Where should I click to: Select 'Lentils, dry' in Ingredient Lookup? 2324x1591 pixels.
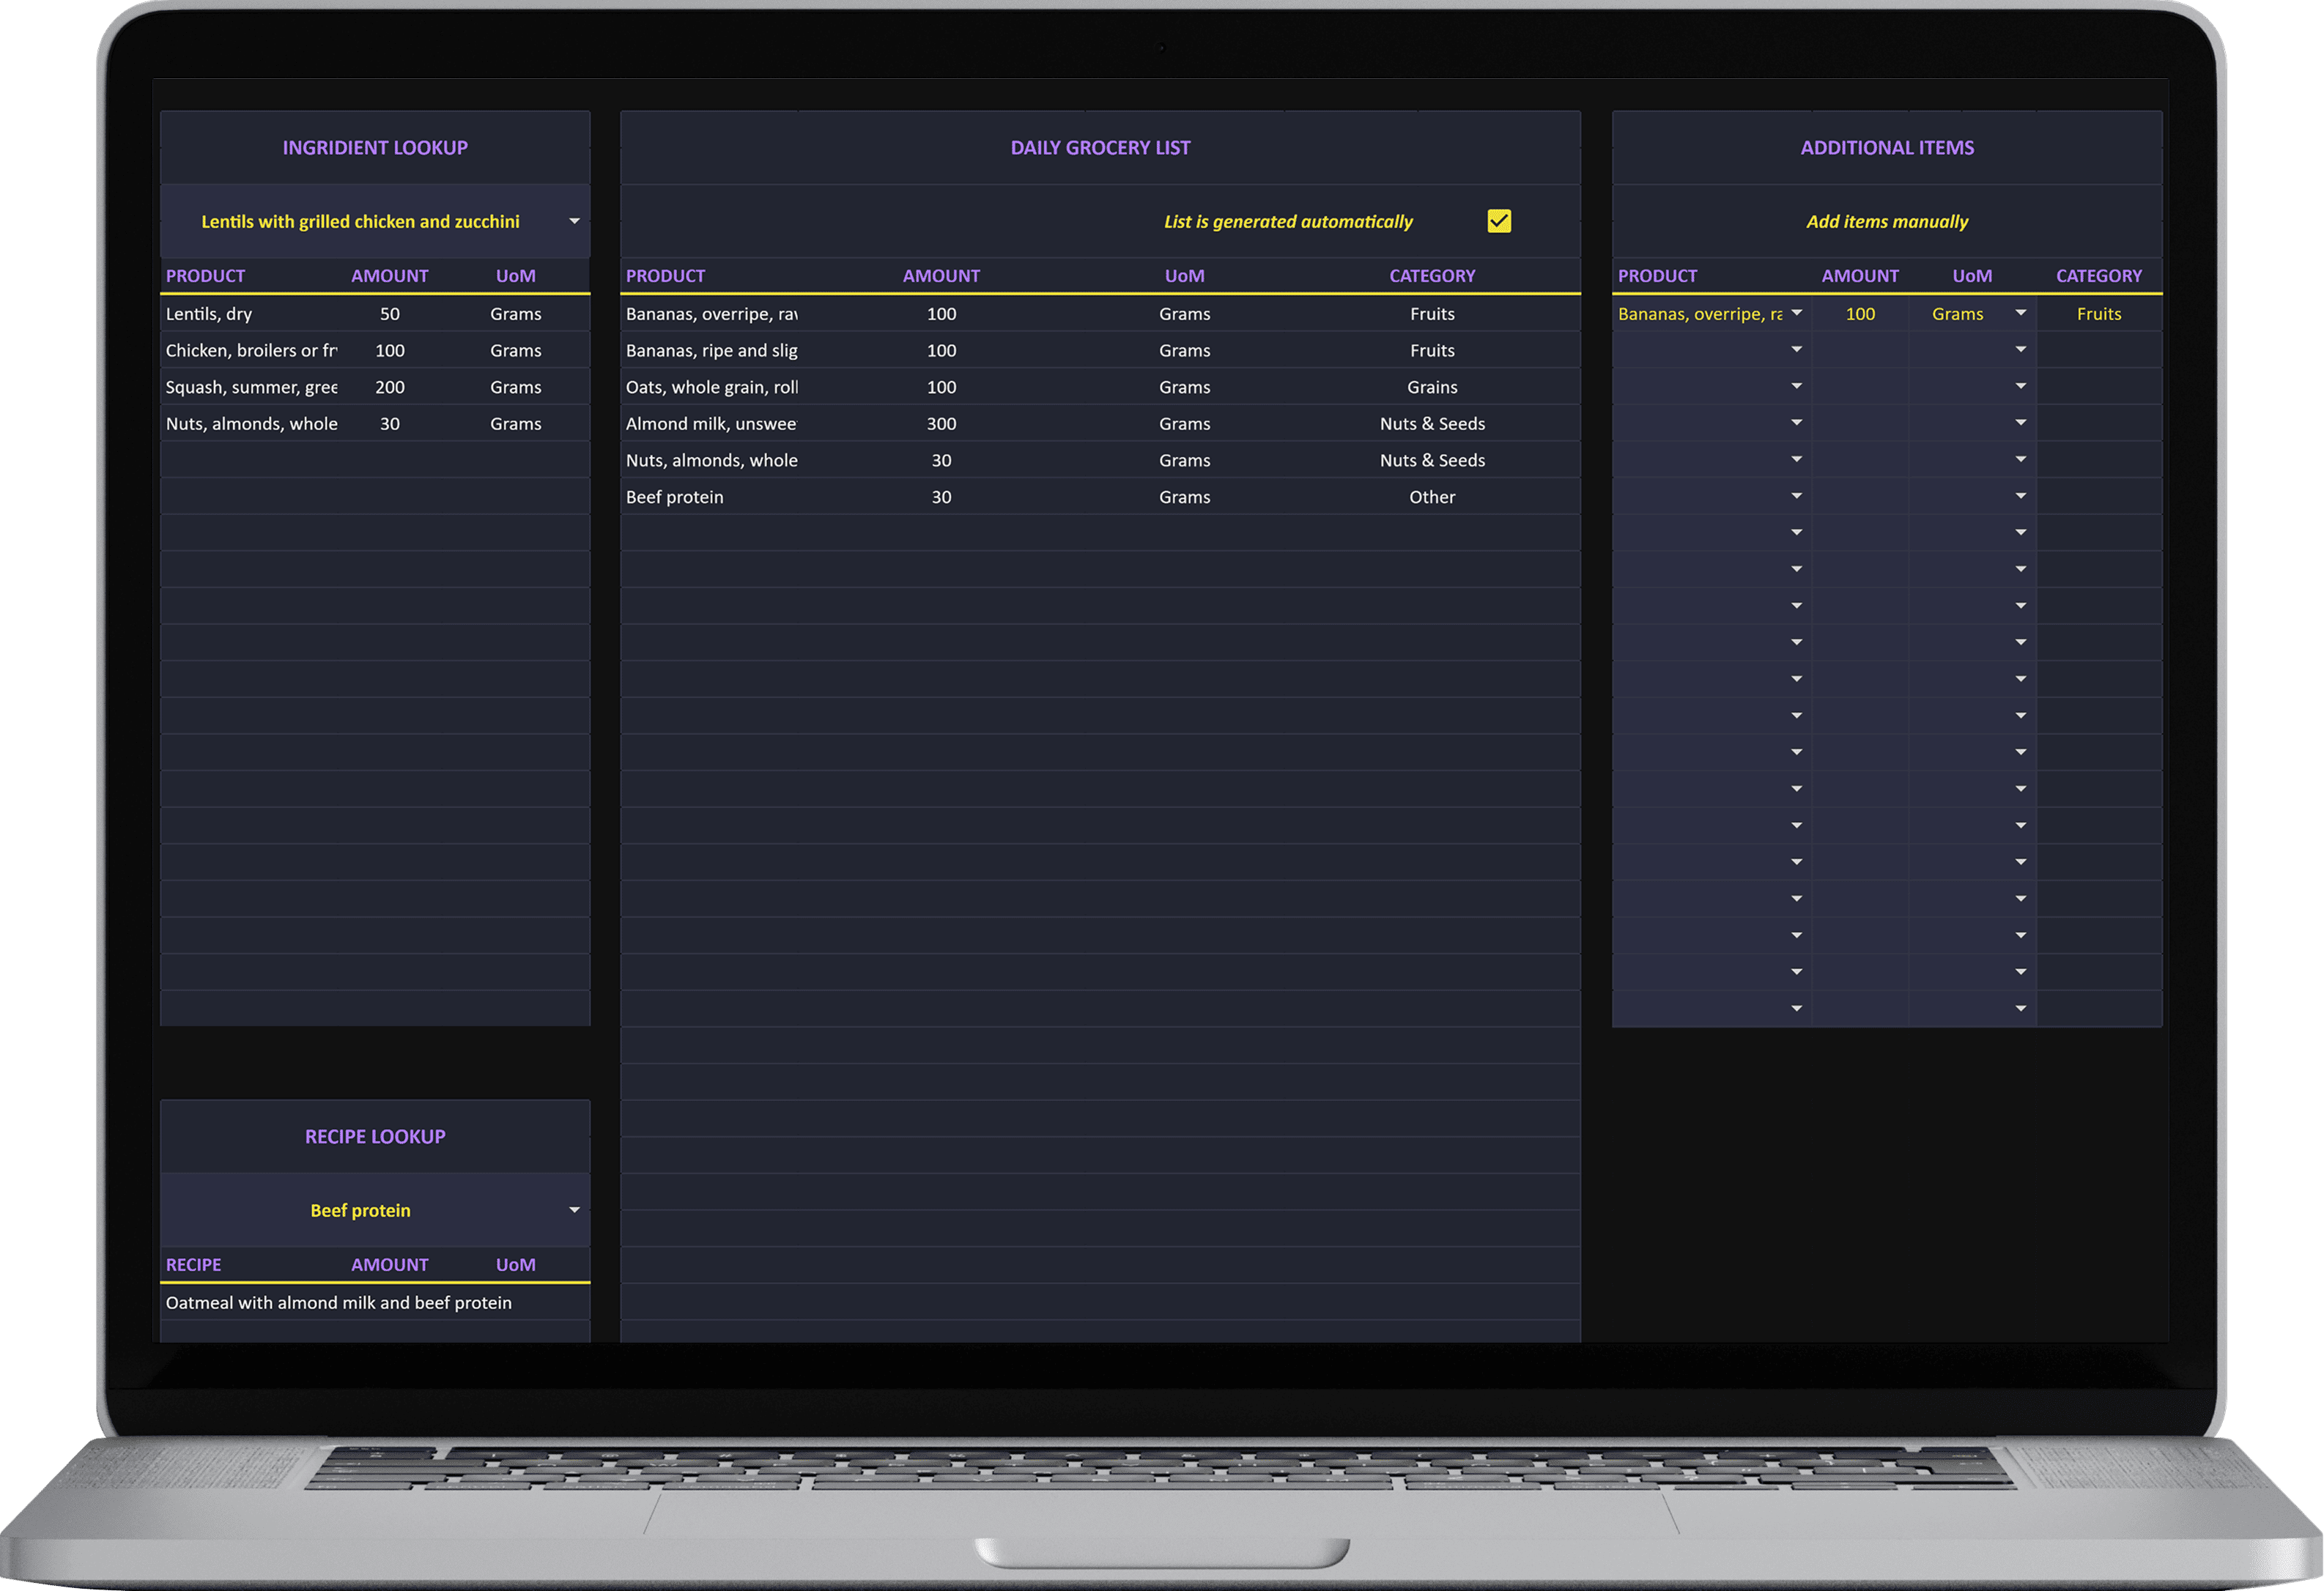[x=209, y=314]
